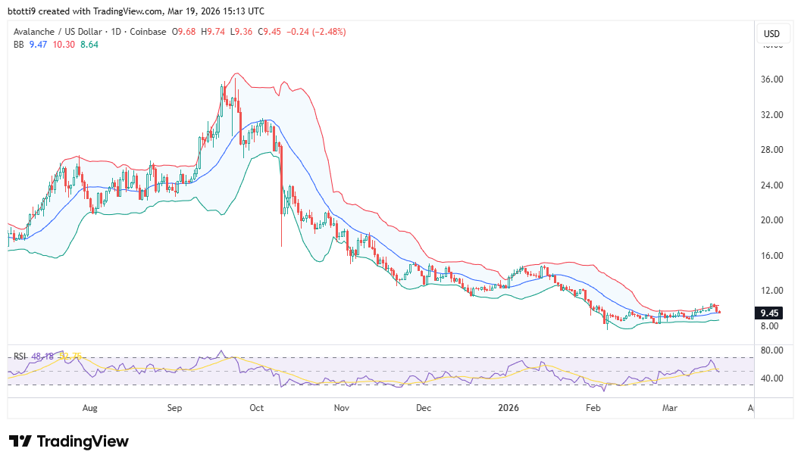This screenshot has height=464, width=801.
Task: Click the 36.00 level on the price scale
Action: 771,79
